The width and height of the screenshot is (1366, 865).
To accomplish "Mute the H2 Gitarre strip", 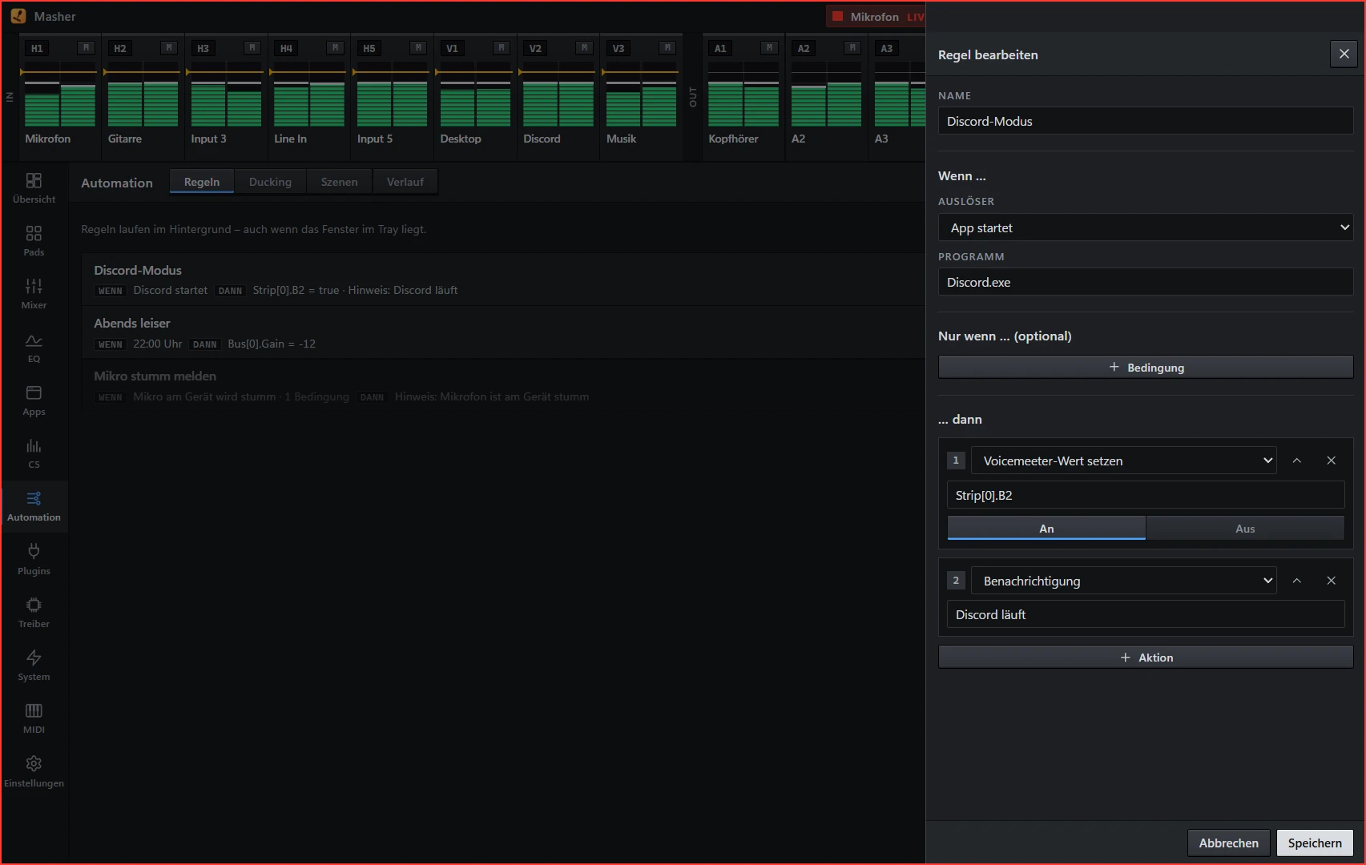I will coord(169,48).
